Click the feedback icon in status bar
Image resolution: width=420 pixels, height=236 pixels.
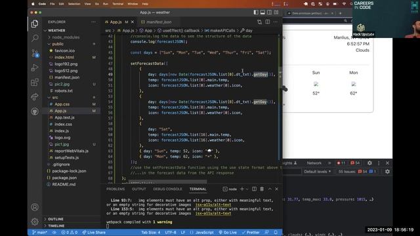coord(267,232)
